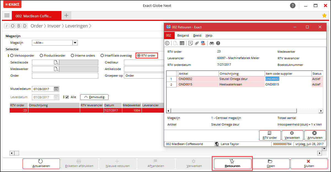
Task: Click the Selectiecode input field
Action: [x=43, y=63]
